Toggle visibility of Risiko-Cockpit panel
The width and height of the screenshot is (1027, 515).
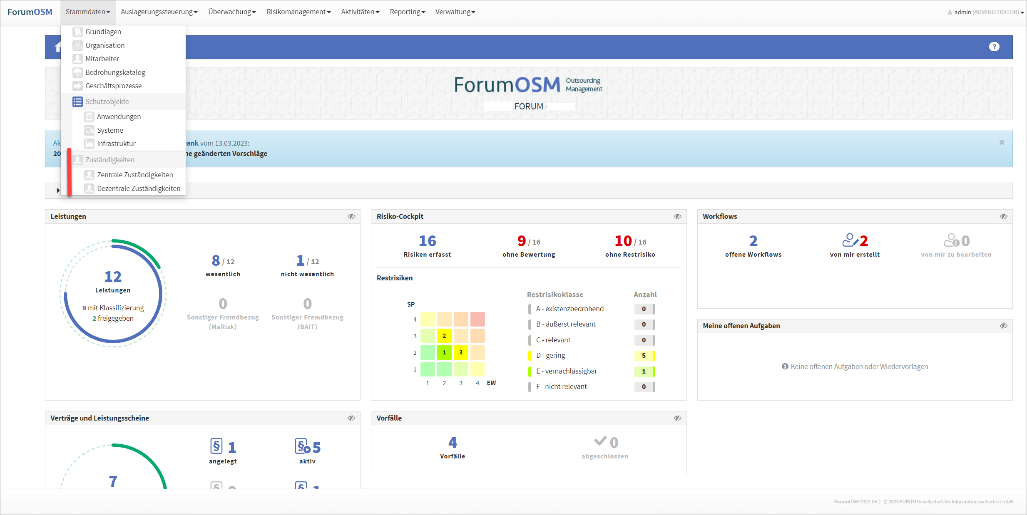(678, 216)
